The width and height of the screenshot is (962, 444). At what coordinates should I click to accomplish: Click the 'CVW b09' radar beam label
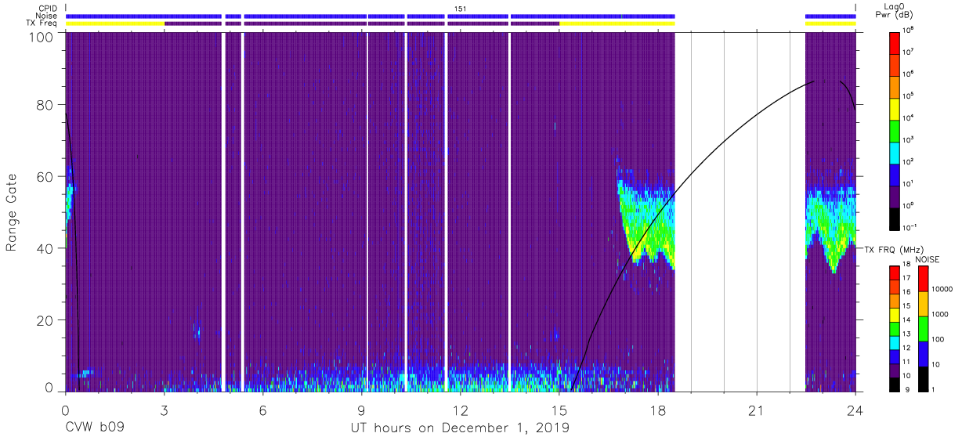click(x=95, y=428)
